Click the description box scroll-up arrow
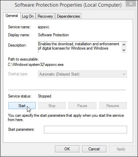Screen dimensions: 138x157 tap(124, 45)
